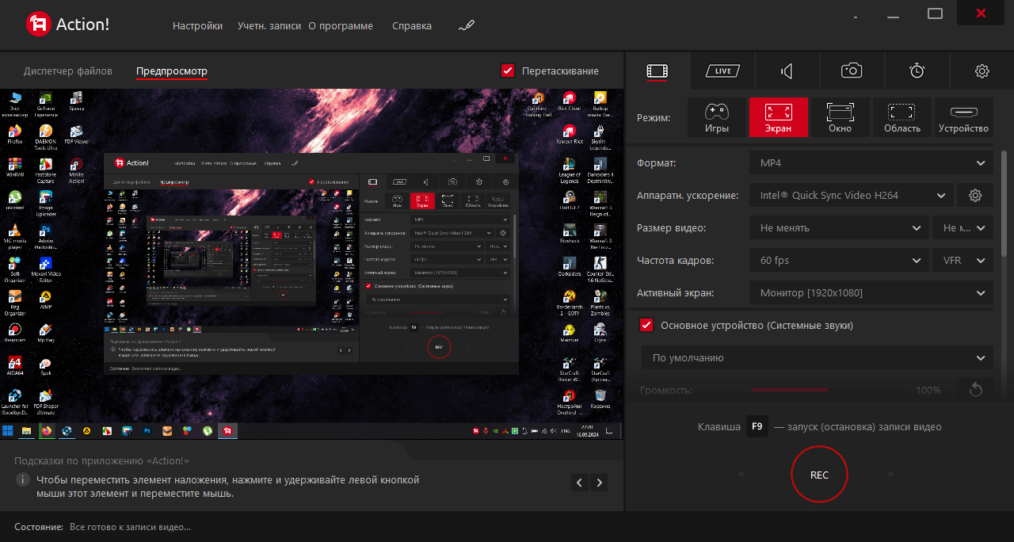Image resolution: width=1014 pixels, height=542 pixels.
Task: Select the Окно recording mode
Action: click(841, 117)
